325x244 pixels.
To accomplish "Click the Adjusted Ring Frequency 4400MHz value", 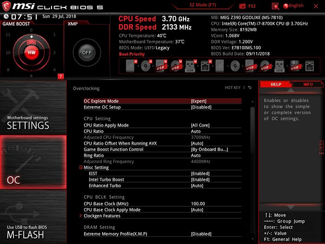I will click(201, 161).
